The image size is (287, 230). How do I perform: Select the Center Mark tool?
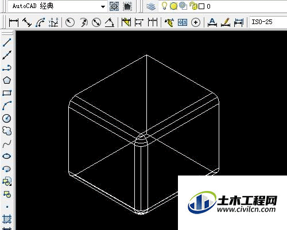[196, 22]
